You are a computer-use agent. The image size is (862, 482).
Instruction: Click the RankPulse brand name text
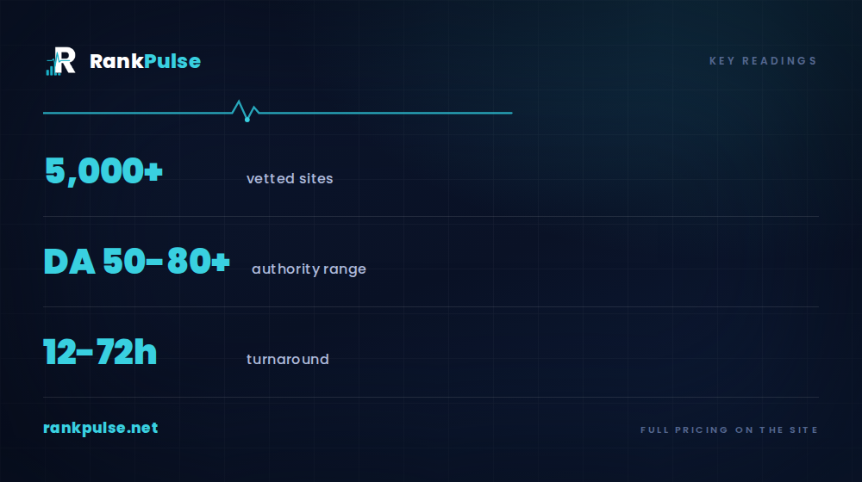point(145,61)
